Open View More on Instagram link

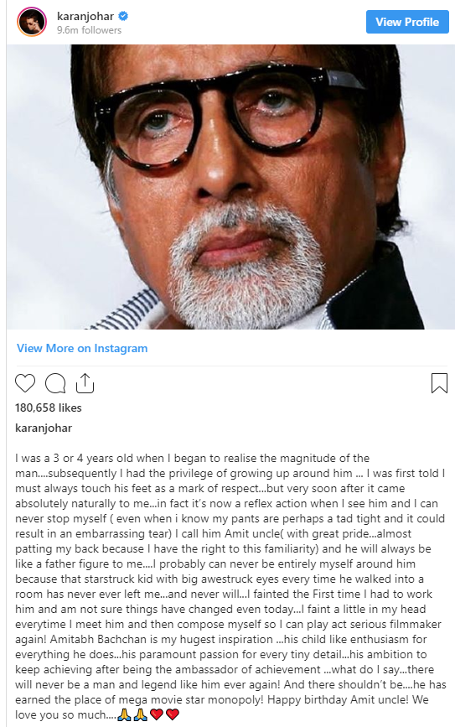(x=82, y=348)
